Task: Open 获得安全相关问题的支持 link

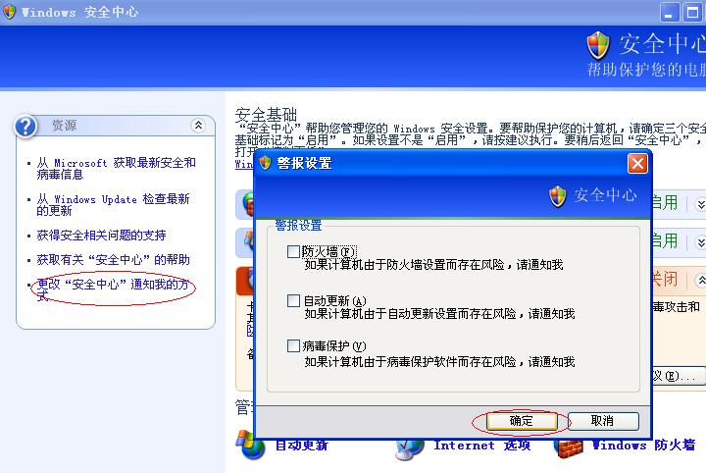Action: [101, 235]
